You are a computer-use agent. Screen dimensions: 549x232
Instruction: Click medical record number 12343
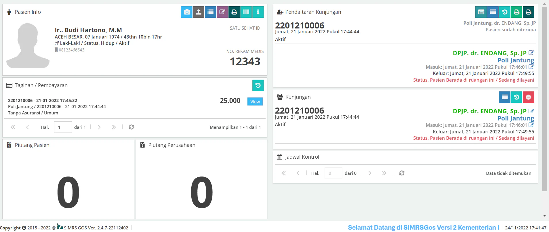(x=245, y=62)
